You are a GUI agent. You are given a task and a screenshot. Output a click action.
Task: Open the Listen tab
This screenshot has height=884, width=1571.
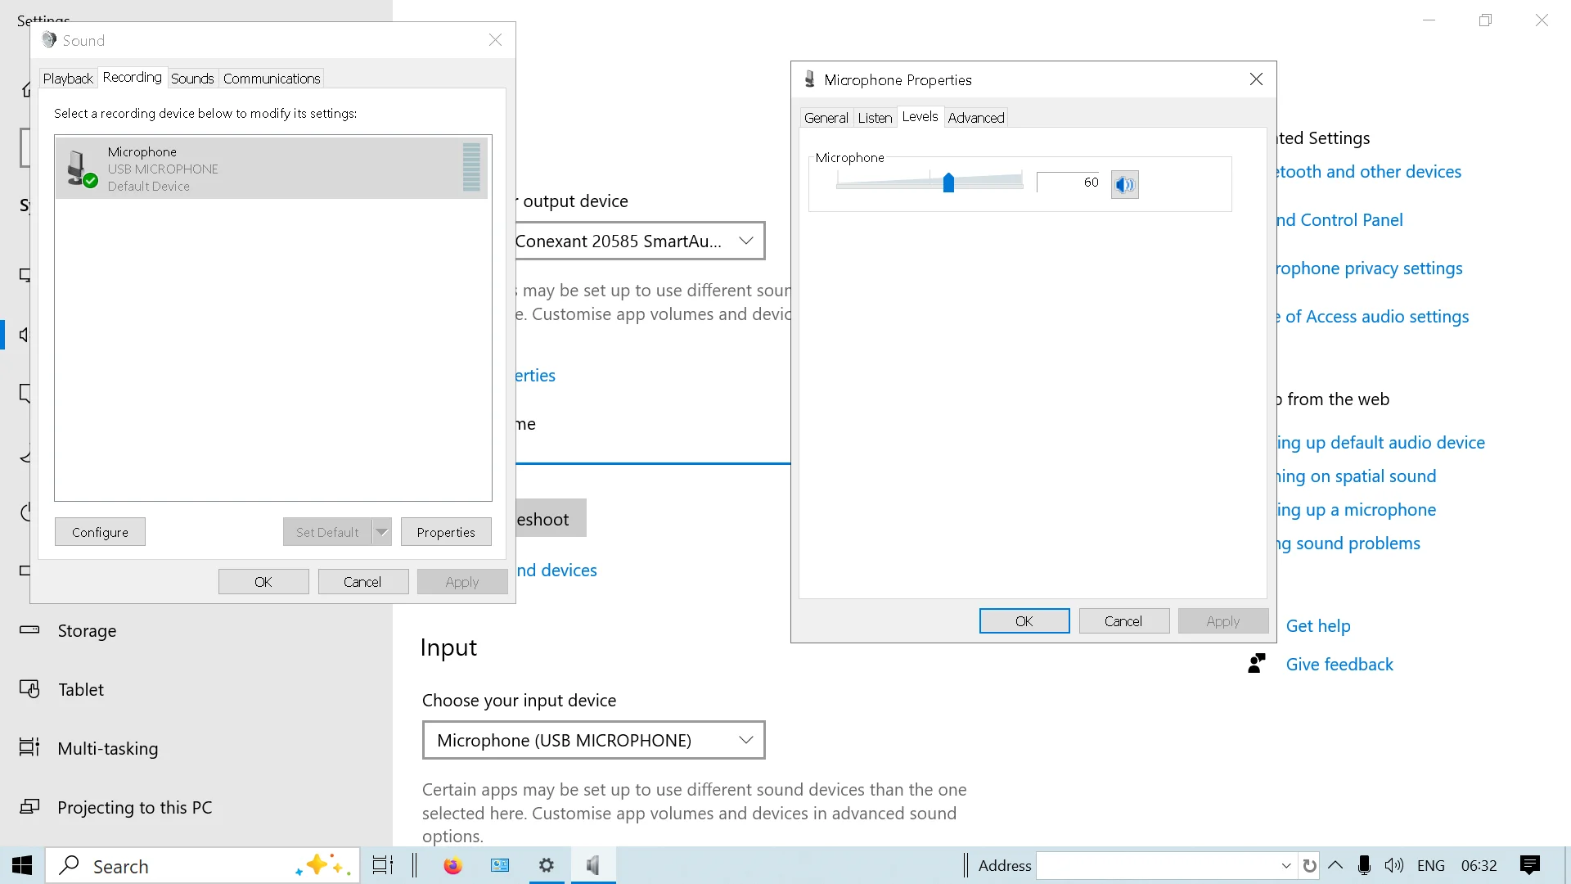coord(875,118)
